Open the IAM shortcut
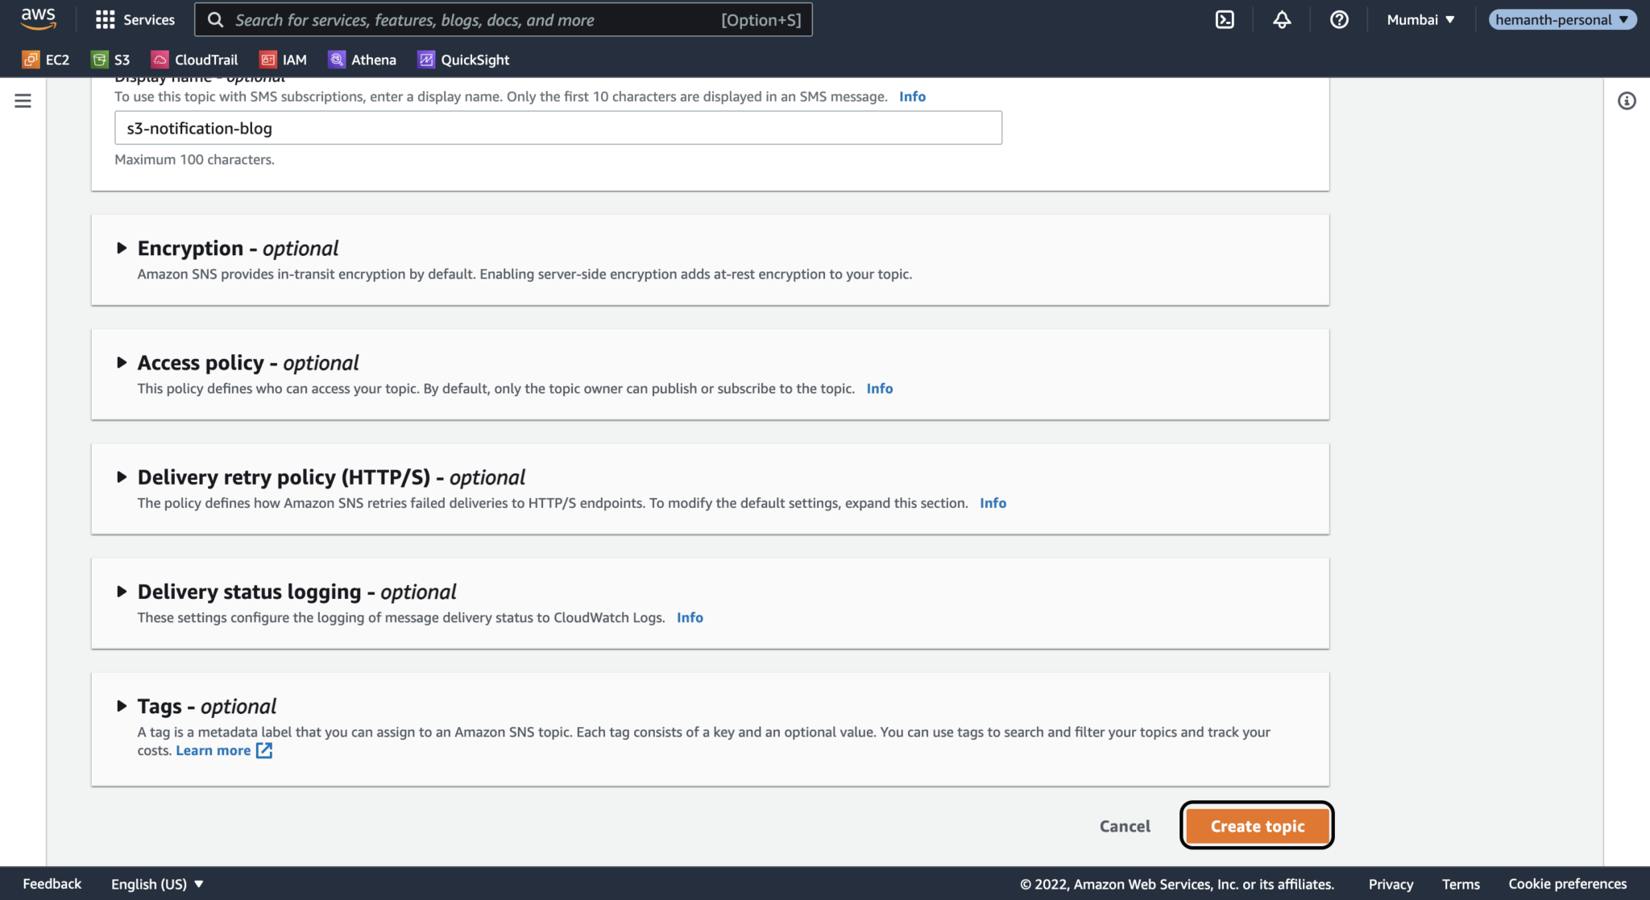 tap(282, 59)
